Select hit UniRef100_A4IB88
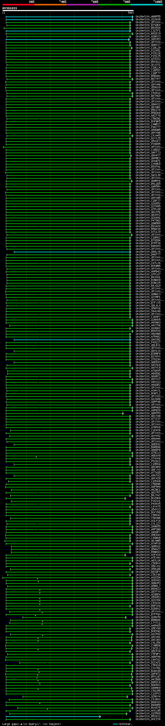165x726 pixels. (x=148, y=679)
